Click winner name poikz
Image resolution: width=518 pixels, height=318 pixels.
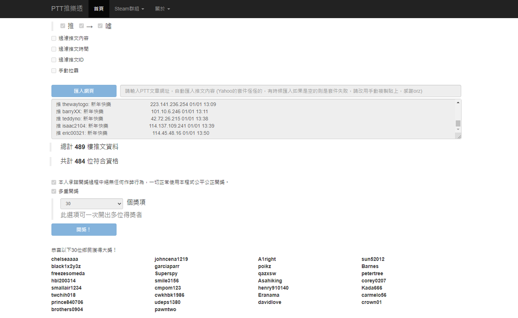[x=265, y=266]
